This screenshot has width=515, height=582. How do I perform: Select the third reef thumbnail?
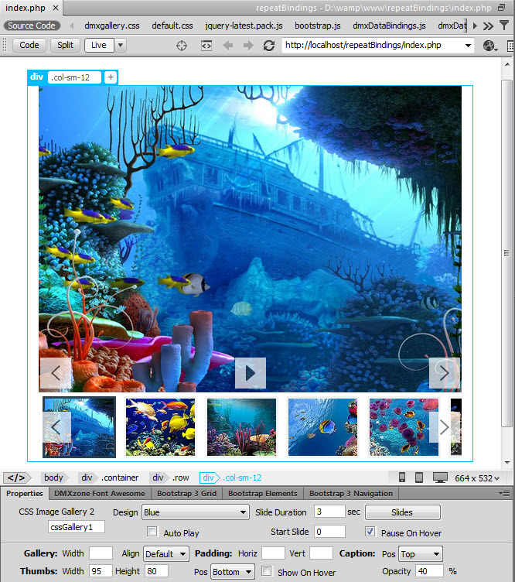(x=241, y=427)
